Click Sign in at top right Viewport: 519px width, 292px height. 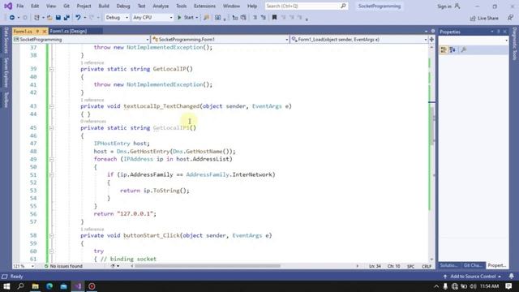pos(448,6)
